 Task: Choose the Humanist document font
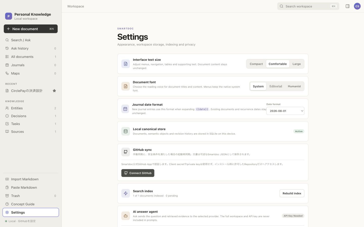pyautogui.click(x=294, y=86)
